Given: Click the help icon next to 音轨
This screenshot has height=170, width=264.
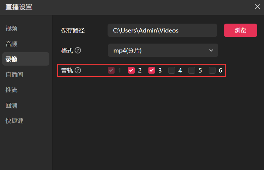Looking at the screenshot, I should pos(78,71).
